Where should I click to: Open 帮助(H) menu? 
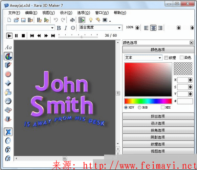[x=120, y=13]
